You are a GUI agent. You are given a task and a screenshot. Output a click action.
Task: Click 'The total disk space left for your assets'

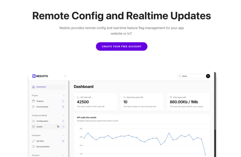pos(186,106)
